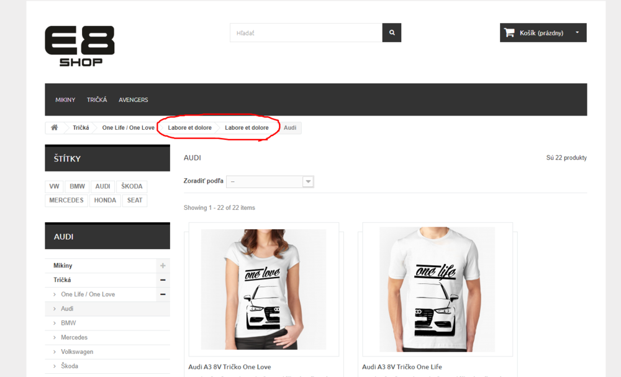This screenshot has width=621, height=377.
Task: Expand the Mikiny category with plus
Action: [163, 266]
